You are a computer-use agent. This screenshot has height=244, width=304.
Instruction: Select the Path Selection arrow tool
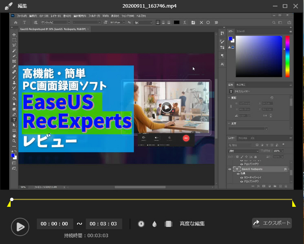[14, 125]
